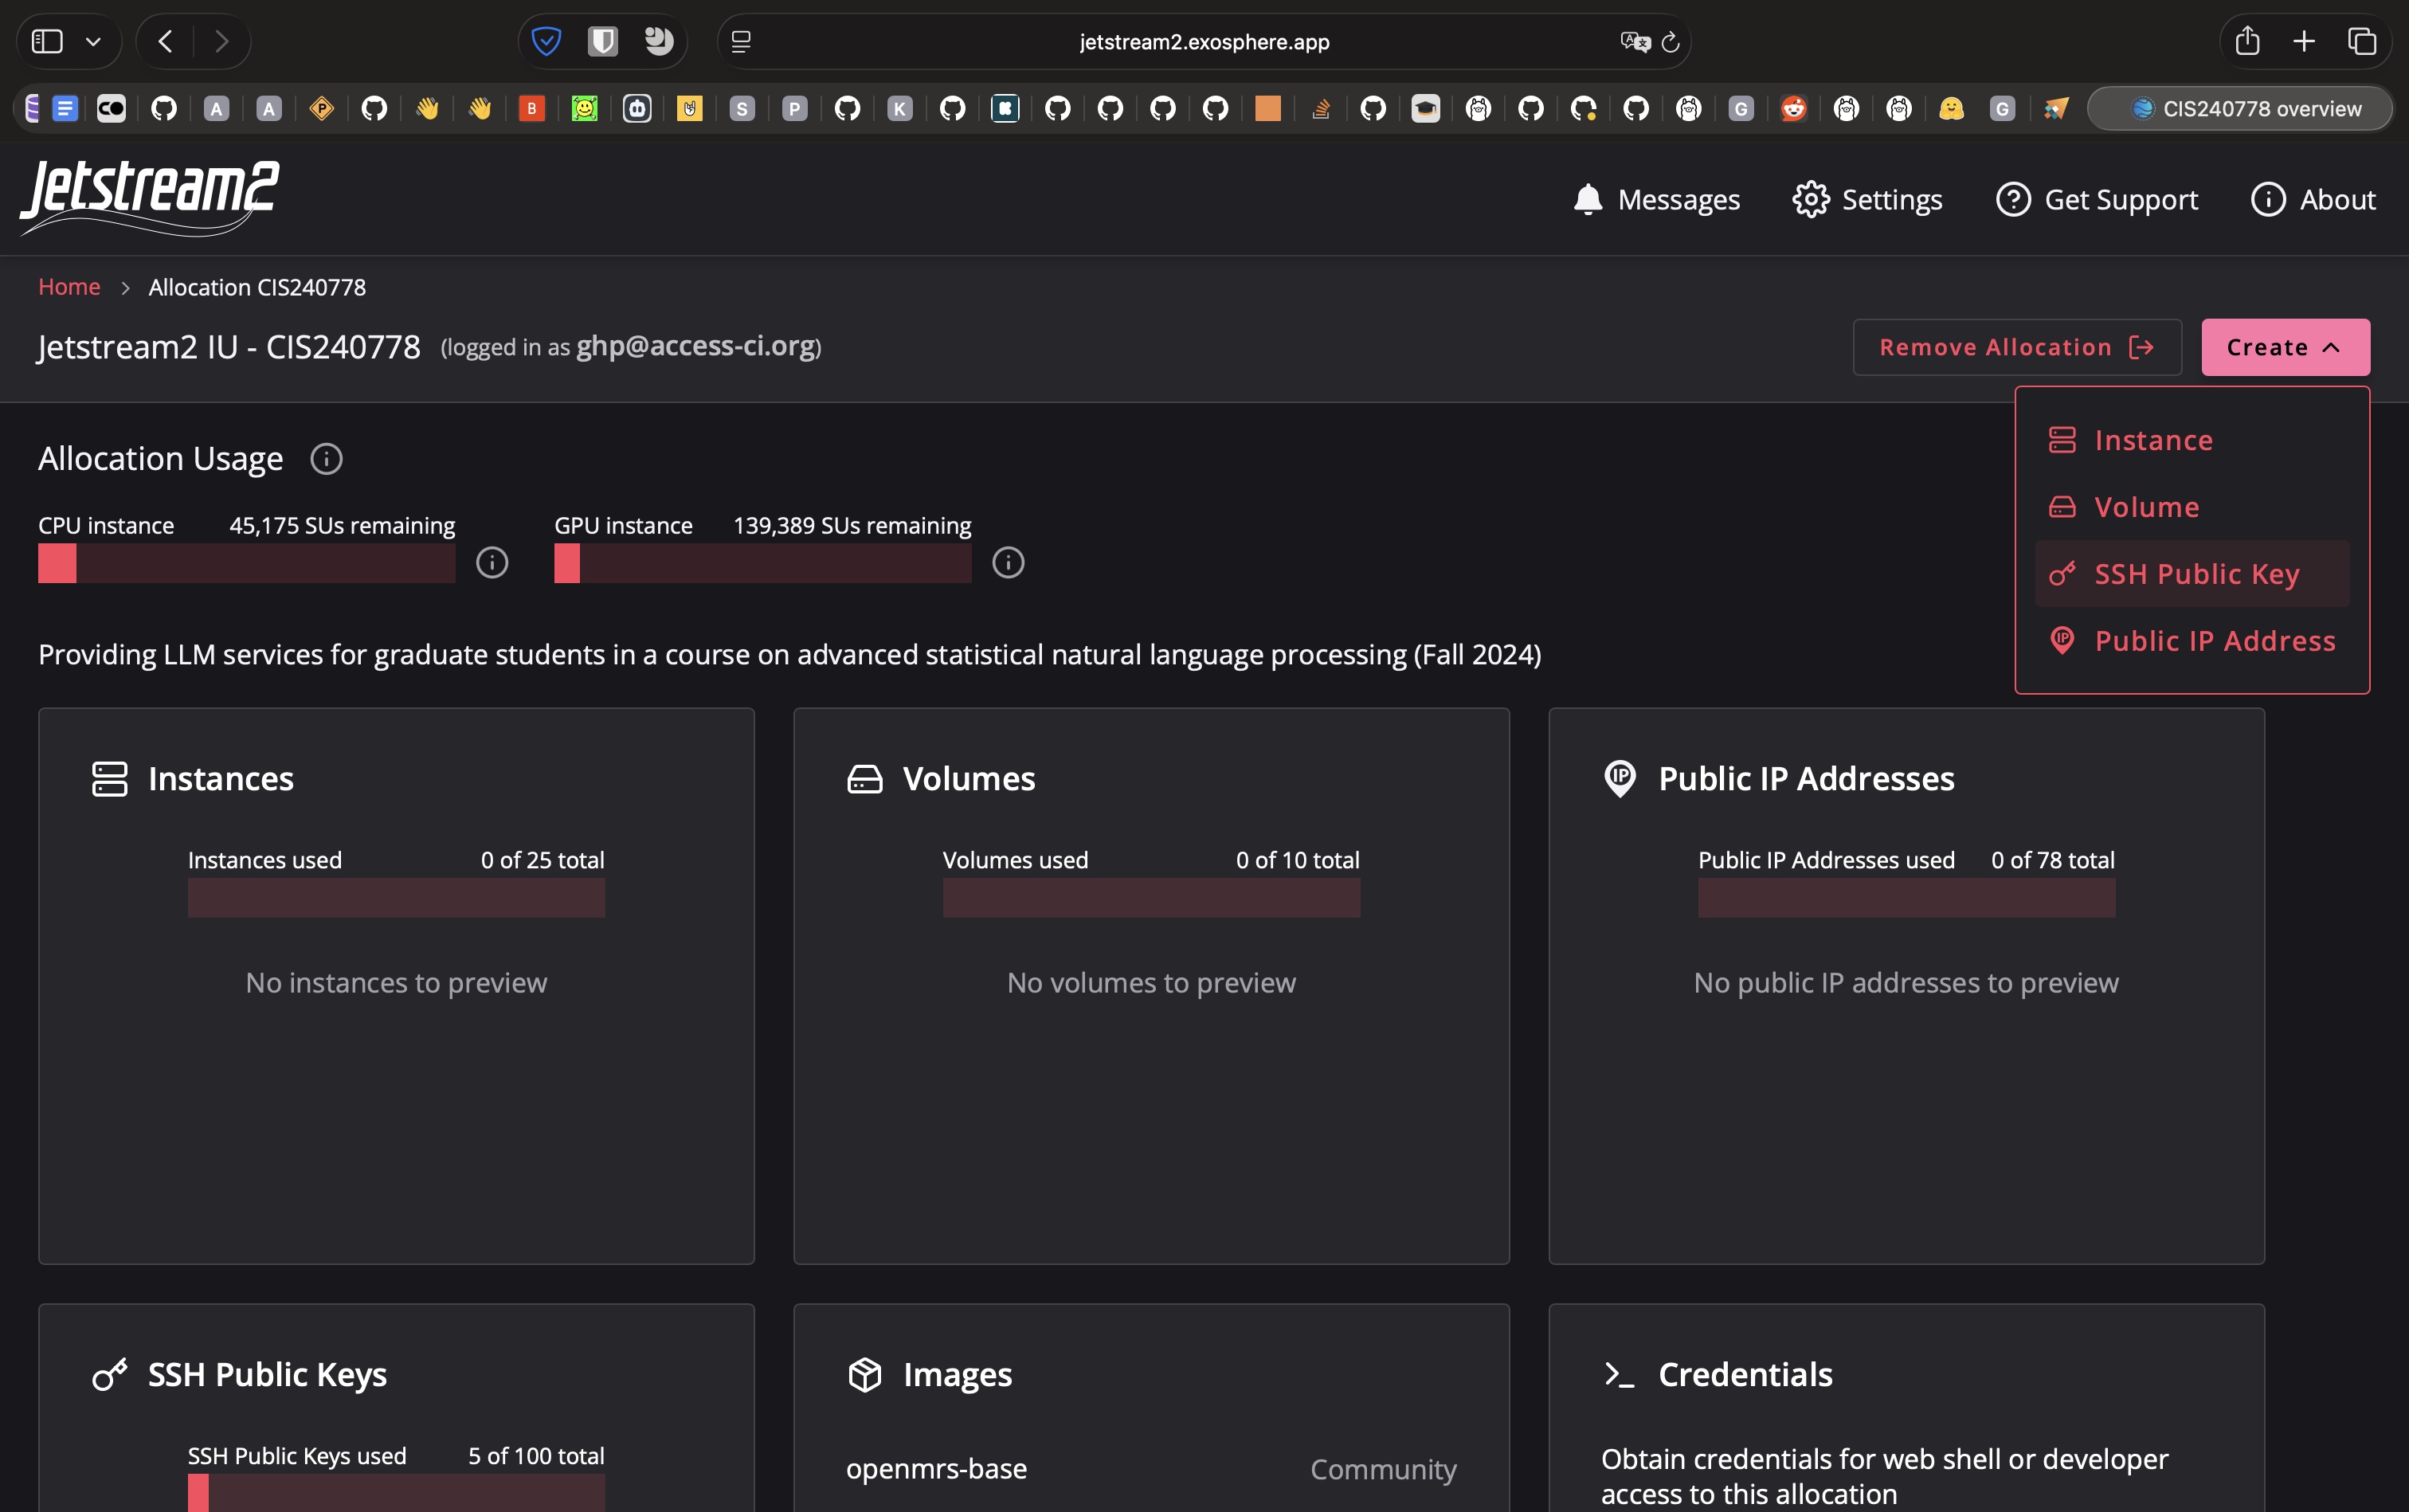Toggle the Safari sidebar
This screenshot has height=1512, width=2409.
pos(47,41)
